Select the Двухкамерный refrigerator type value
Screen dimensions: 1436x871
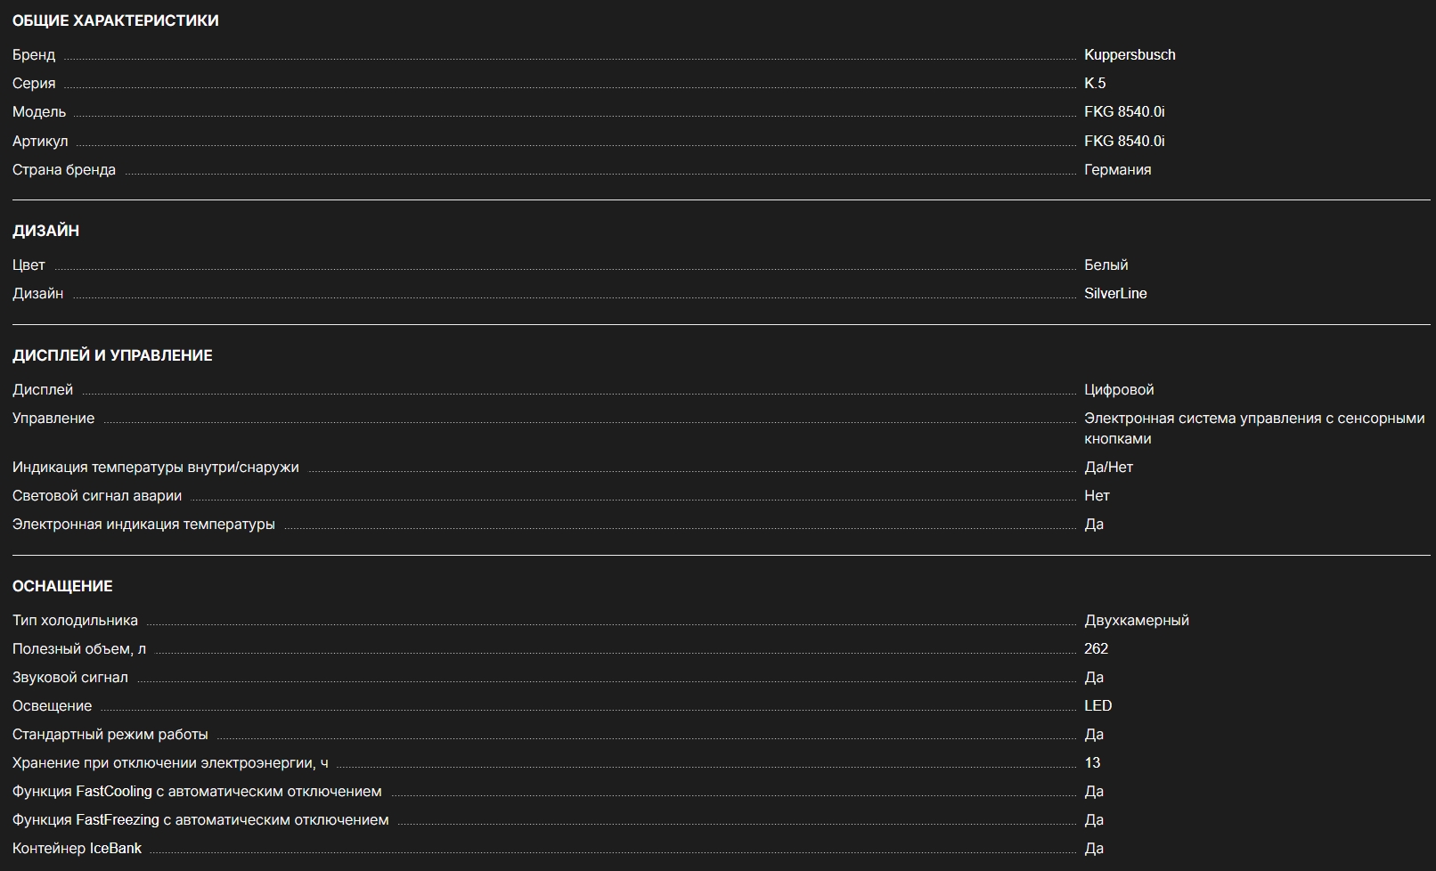click(x=1136, y=621)
